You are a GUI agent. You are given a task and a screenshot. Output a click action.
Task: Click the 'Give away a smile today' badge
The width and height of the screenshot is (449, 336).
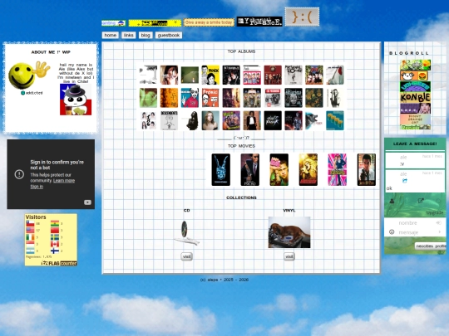click(209, 22)
